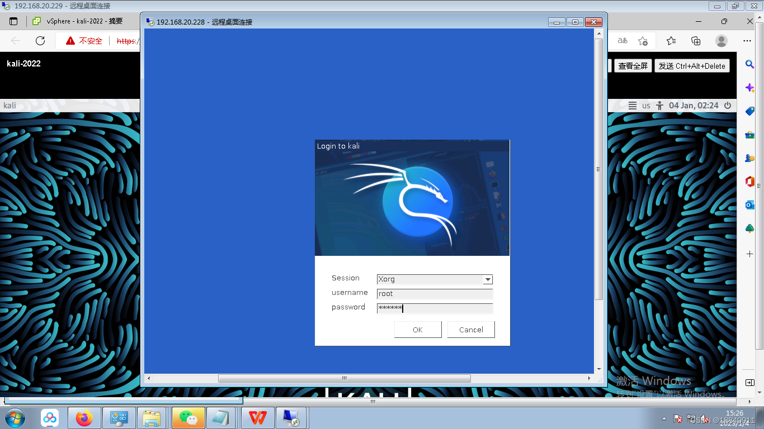Open WPS Office from the taskbar
The width and height of the screenshot is (764, 429).
tap(256, 417)
